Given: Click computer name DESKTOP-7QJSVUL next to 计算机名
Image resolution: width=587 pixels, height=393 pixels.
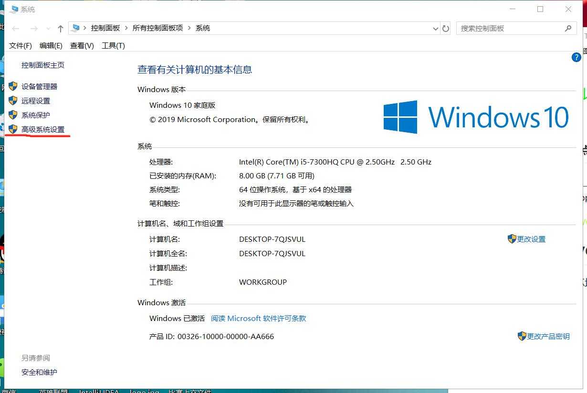Looking at the screenshot, I should (x=272, y=239).
